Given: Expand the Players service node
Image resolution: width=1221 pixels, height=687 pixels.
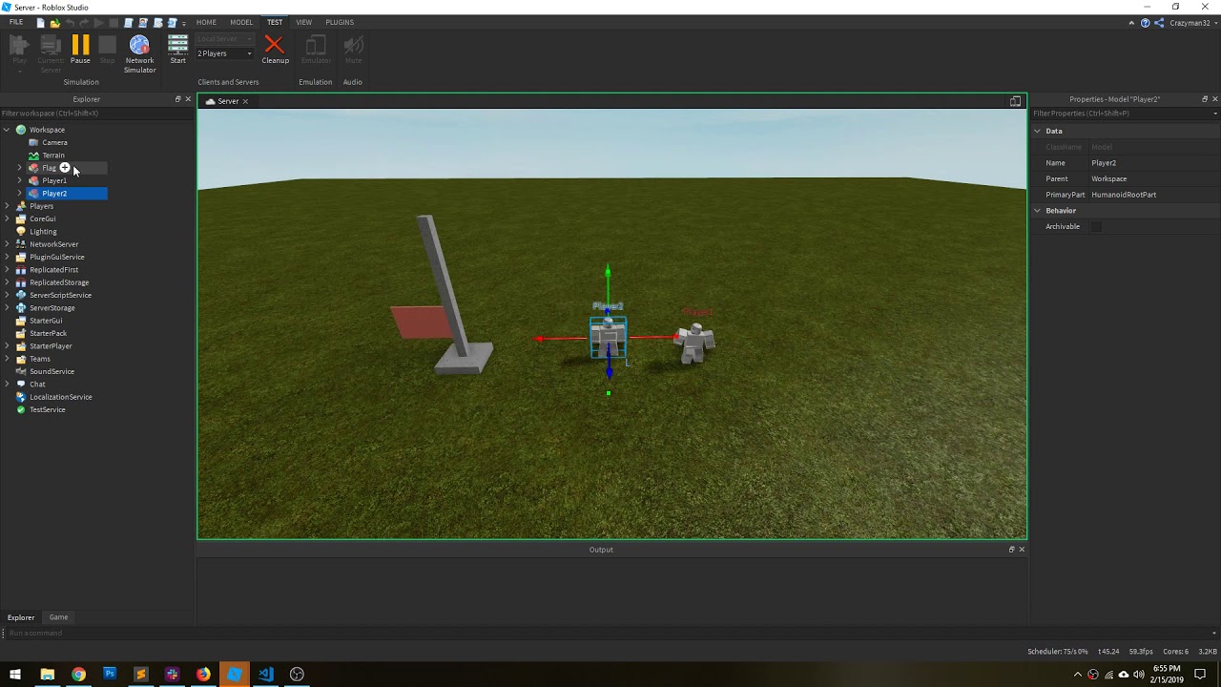Looking at the screenshot, I should coord(7,206).
